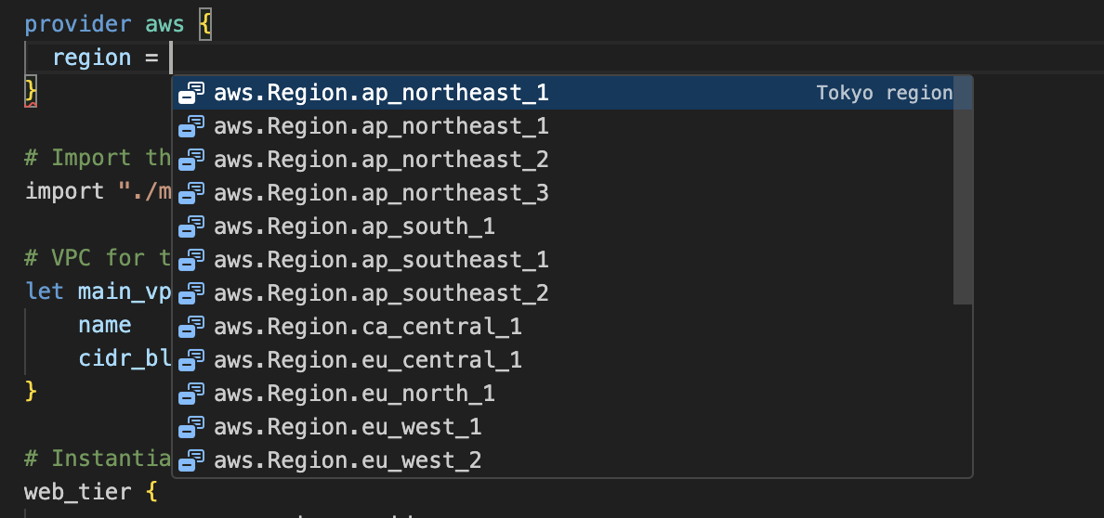This screenshot has width=1104, height=518.
Task: Click the suggestion list scrollbar thumb
Action: [963, 190]
